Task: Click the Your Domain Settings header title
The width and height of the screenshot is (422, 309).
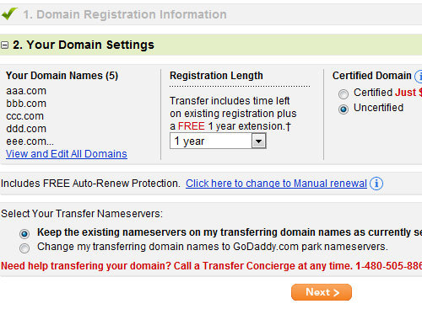Action: click(x=84, y=45)
